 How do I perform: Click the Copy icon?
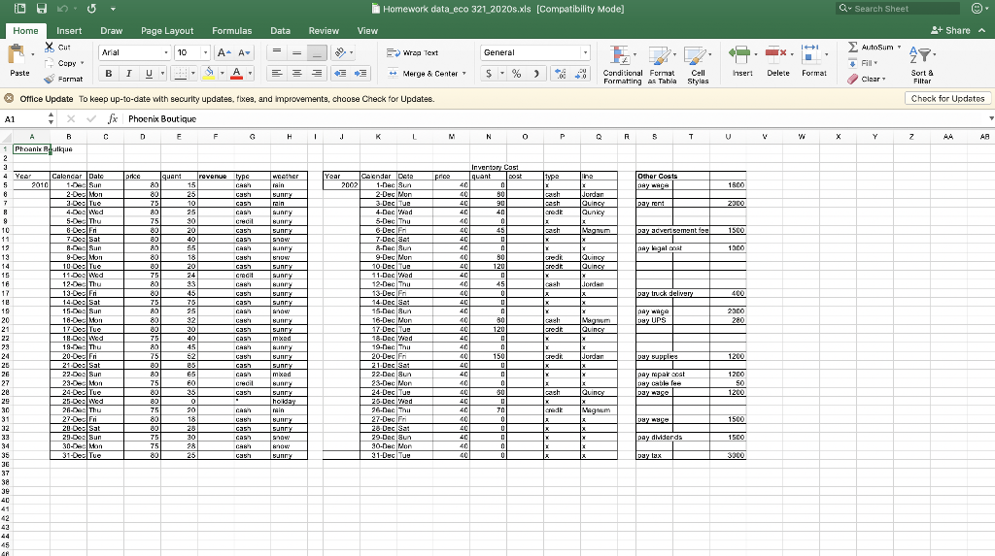[50, 63]
